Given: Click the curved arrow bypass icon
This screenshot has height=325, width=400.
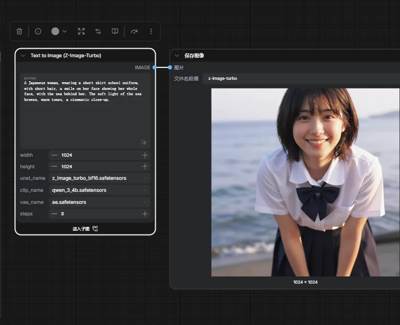Looking at the screenshot, I should [134, 31].
